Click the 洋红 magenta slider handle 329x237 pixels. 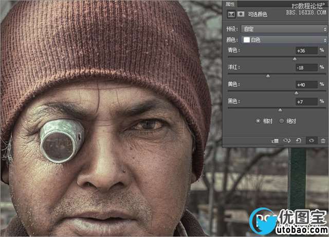pyautogui.click(x=268, y=76)
